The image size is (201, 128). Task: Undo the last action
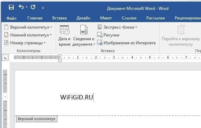pos(21,7)
